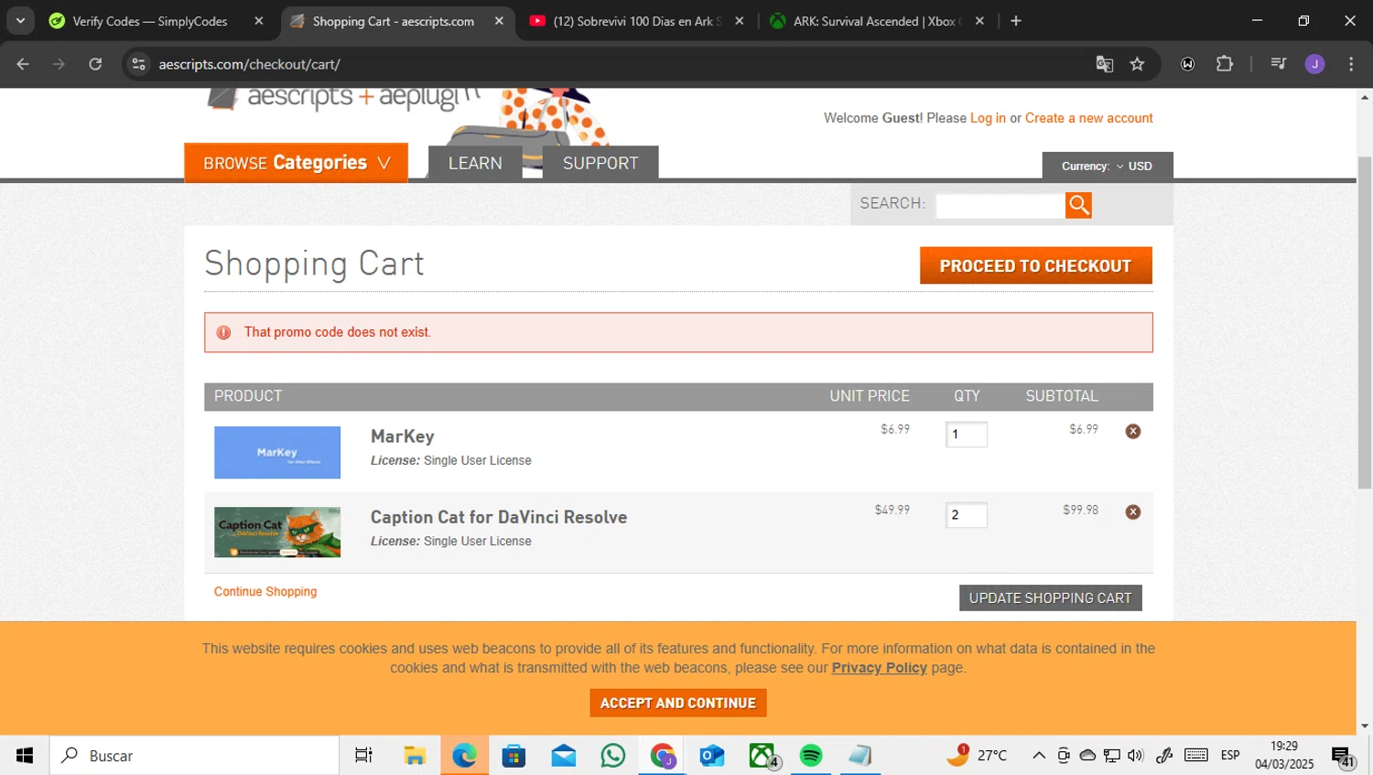Close the Verify Codes SimplyCodes tab
1373x775 pixels.
pos(259,21)
